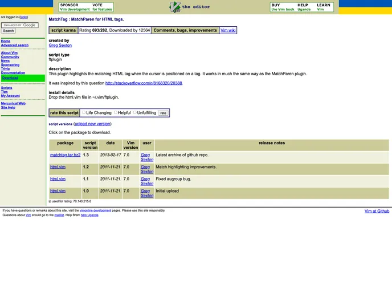Open the Vim link in footer
392x292 pixels.
[28, 215]
